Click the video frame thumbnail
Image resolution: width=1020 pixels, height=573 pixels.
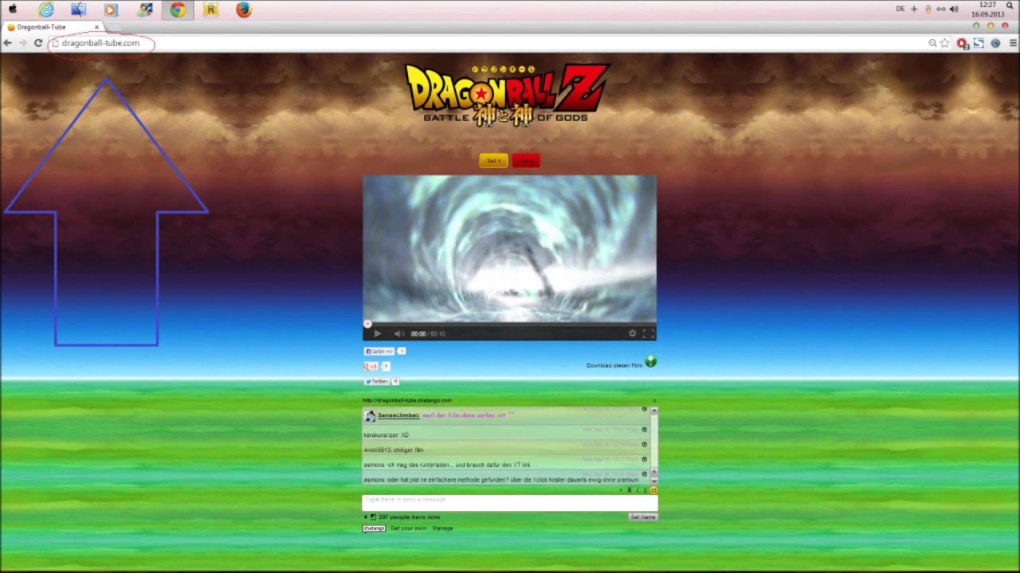tap(510, 248)
